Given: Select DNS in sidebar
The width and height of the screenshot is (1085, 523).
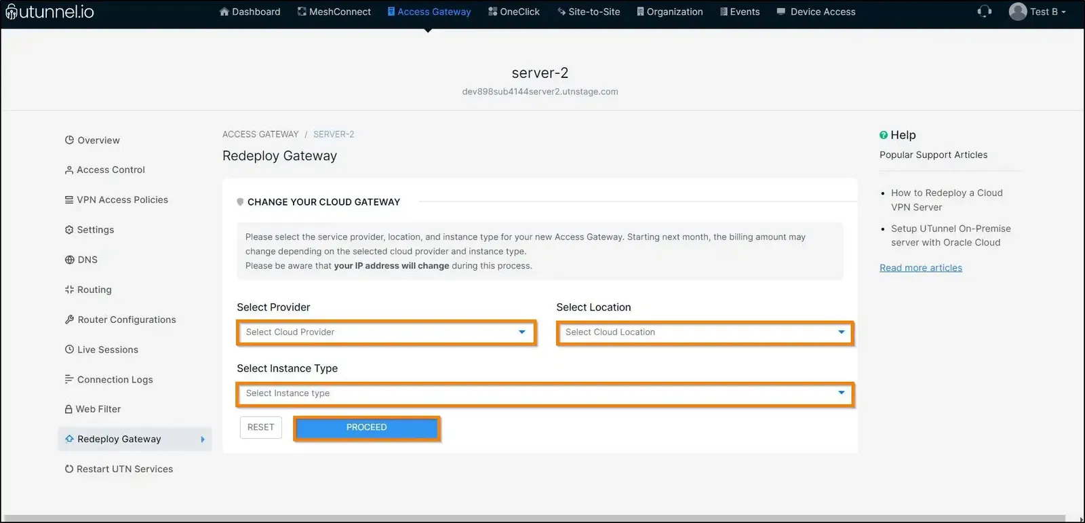Looking at the screenshot, I should (81, 260).
